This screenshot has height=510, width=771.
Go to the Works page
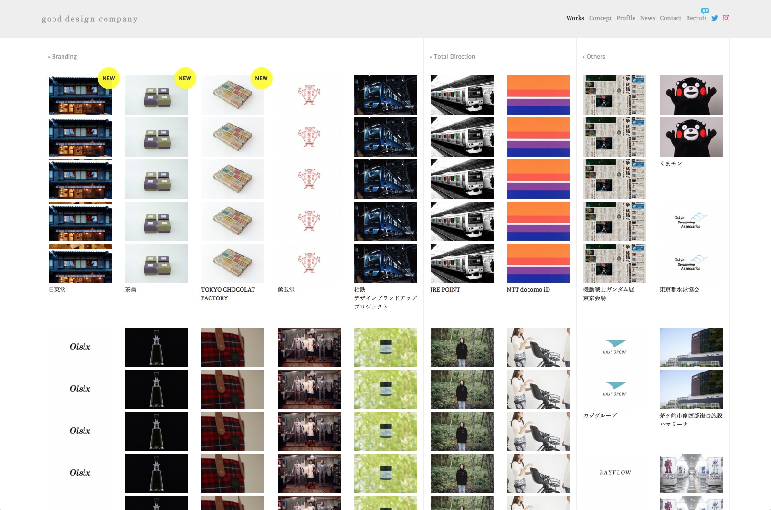point(575,18)
